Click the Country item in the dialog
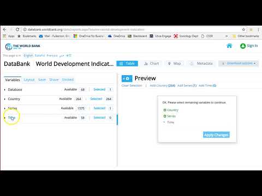 (171, 110)
